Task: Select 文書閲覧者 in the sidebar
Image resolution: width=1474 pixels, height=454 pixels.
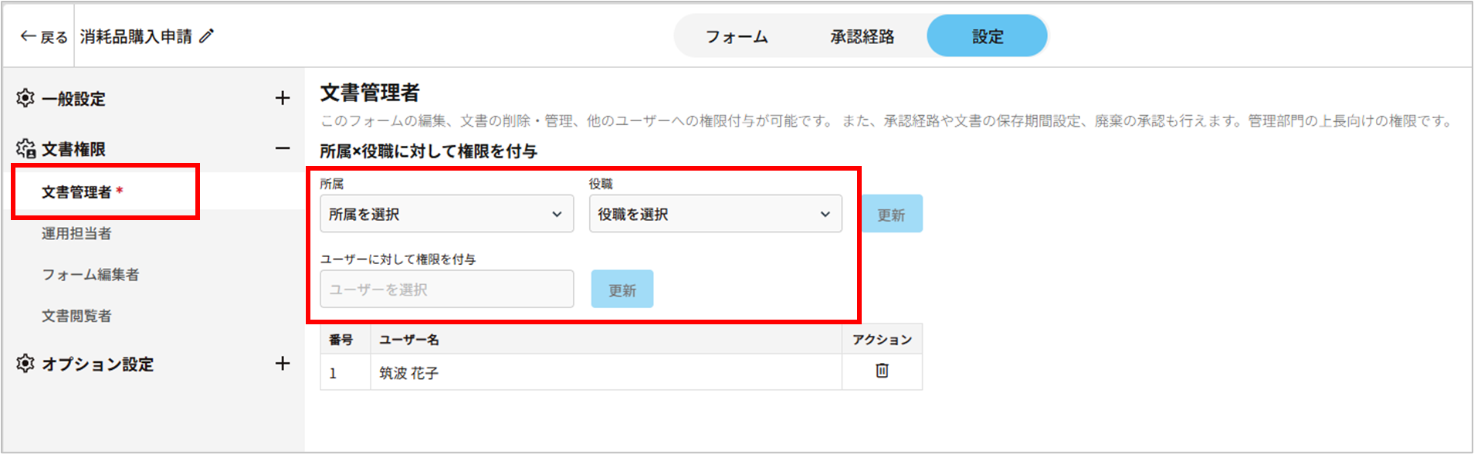Action: coord(76,316)
